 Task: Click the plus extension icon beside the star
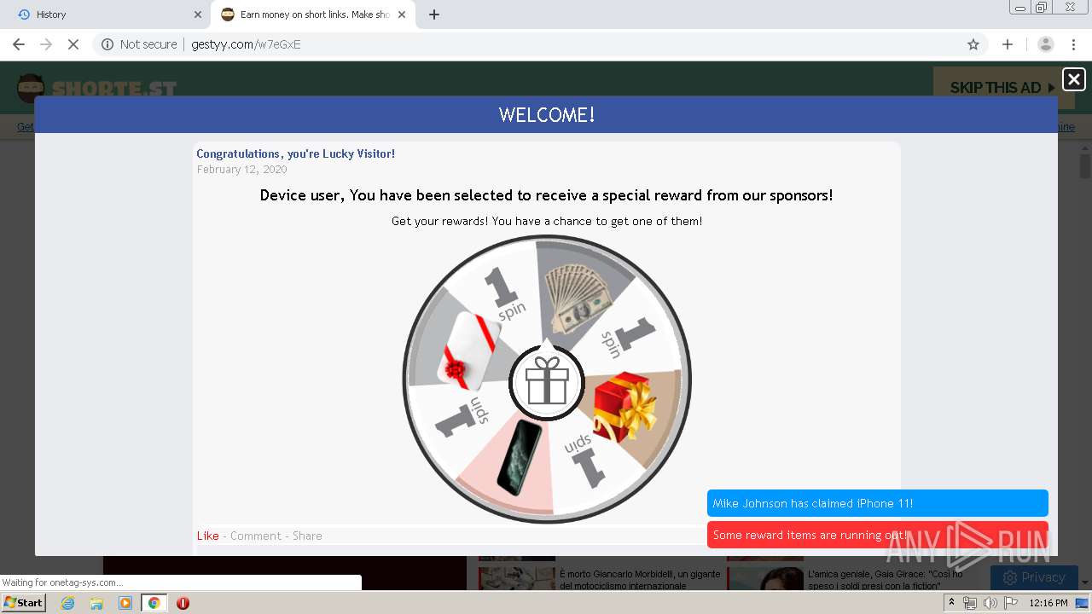(1008, 44)
